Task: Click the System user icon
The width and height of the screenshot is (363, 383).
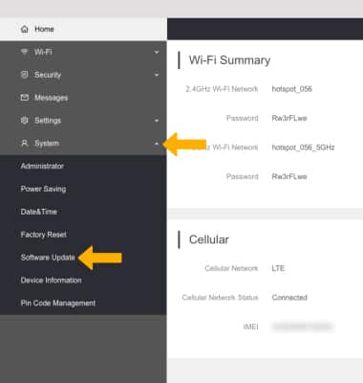Action: (25, 144)
